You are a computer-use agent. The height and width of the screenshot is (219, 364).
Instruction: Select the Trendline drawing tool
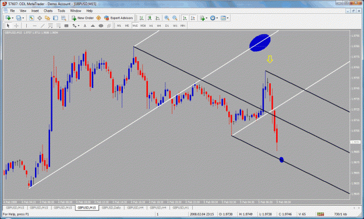43,26
